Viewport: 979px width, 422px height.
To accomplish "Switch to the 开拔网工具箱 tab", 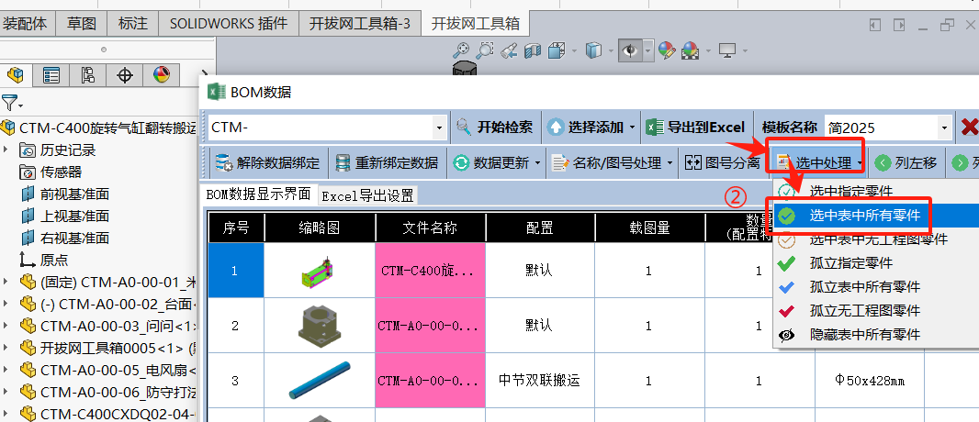I will pos(476,24).
